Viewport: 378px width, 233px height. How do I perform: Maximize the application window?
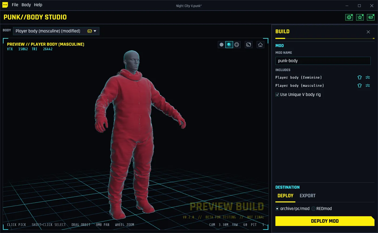coord(359,5)
